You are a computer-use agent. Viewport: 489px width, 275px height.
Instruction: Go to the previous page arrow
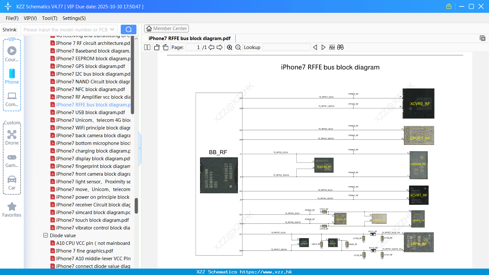coord(211,47)
